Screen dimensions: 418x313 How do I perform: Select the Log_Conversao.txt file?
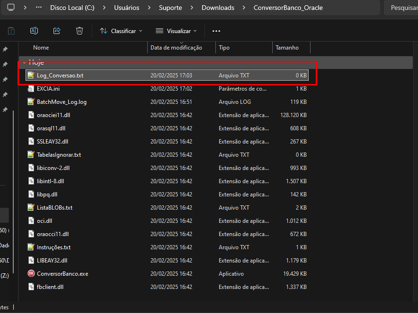(60, 76)
